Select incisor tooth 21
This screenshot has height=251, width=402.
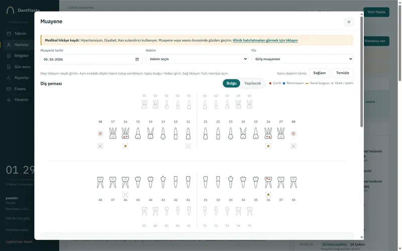(206, 134)
